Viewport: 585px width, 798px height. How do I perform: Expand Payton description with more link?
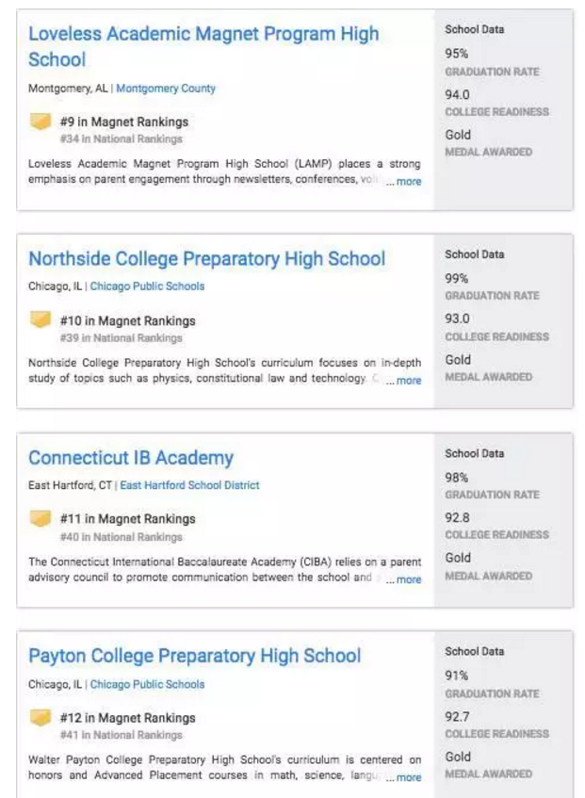tap(408, 778)
